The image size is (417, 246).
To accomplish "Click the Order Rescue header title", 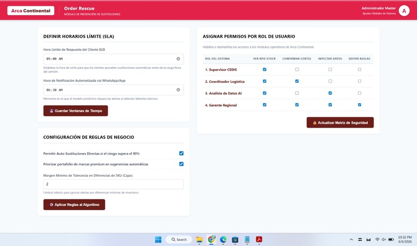I will click(79, 8).
